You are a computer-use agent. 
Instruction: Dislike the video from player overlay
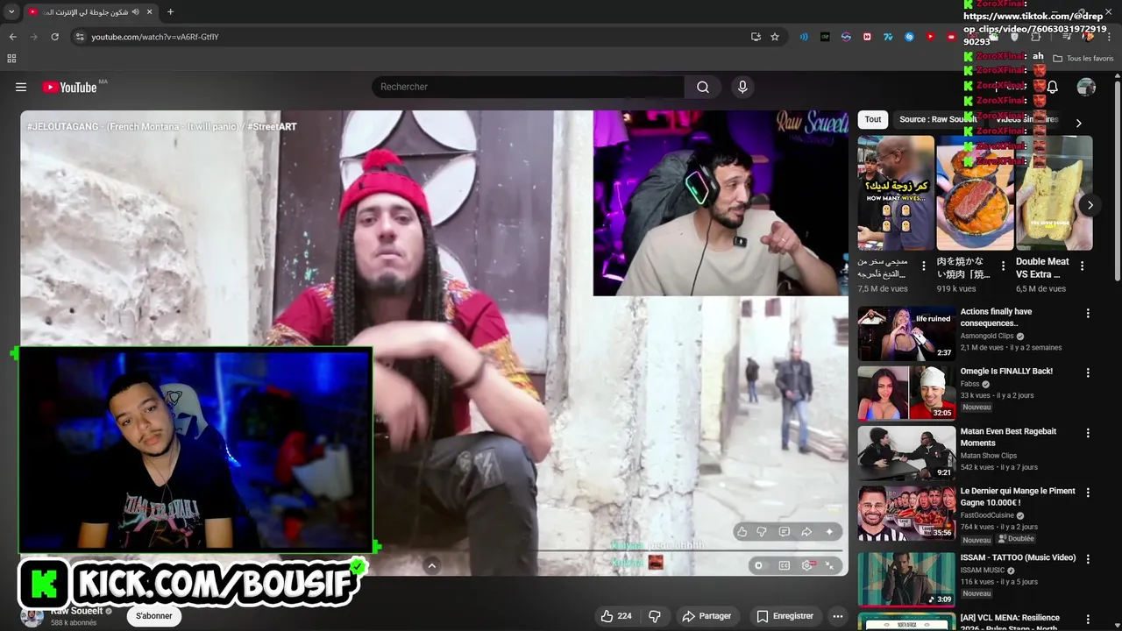[x=762, y=532]
